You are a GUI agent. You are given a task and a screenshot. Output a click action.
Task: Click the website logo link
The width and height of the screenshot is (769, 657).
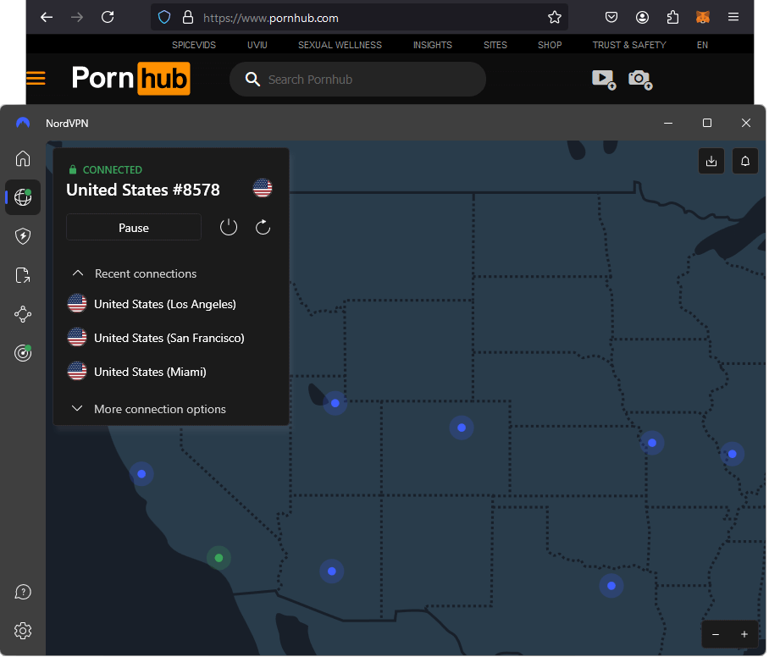tap(131, 79)
